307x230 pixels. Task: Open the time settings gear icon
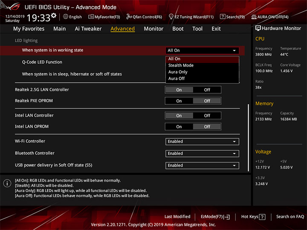click(x=54, y=15)
